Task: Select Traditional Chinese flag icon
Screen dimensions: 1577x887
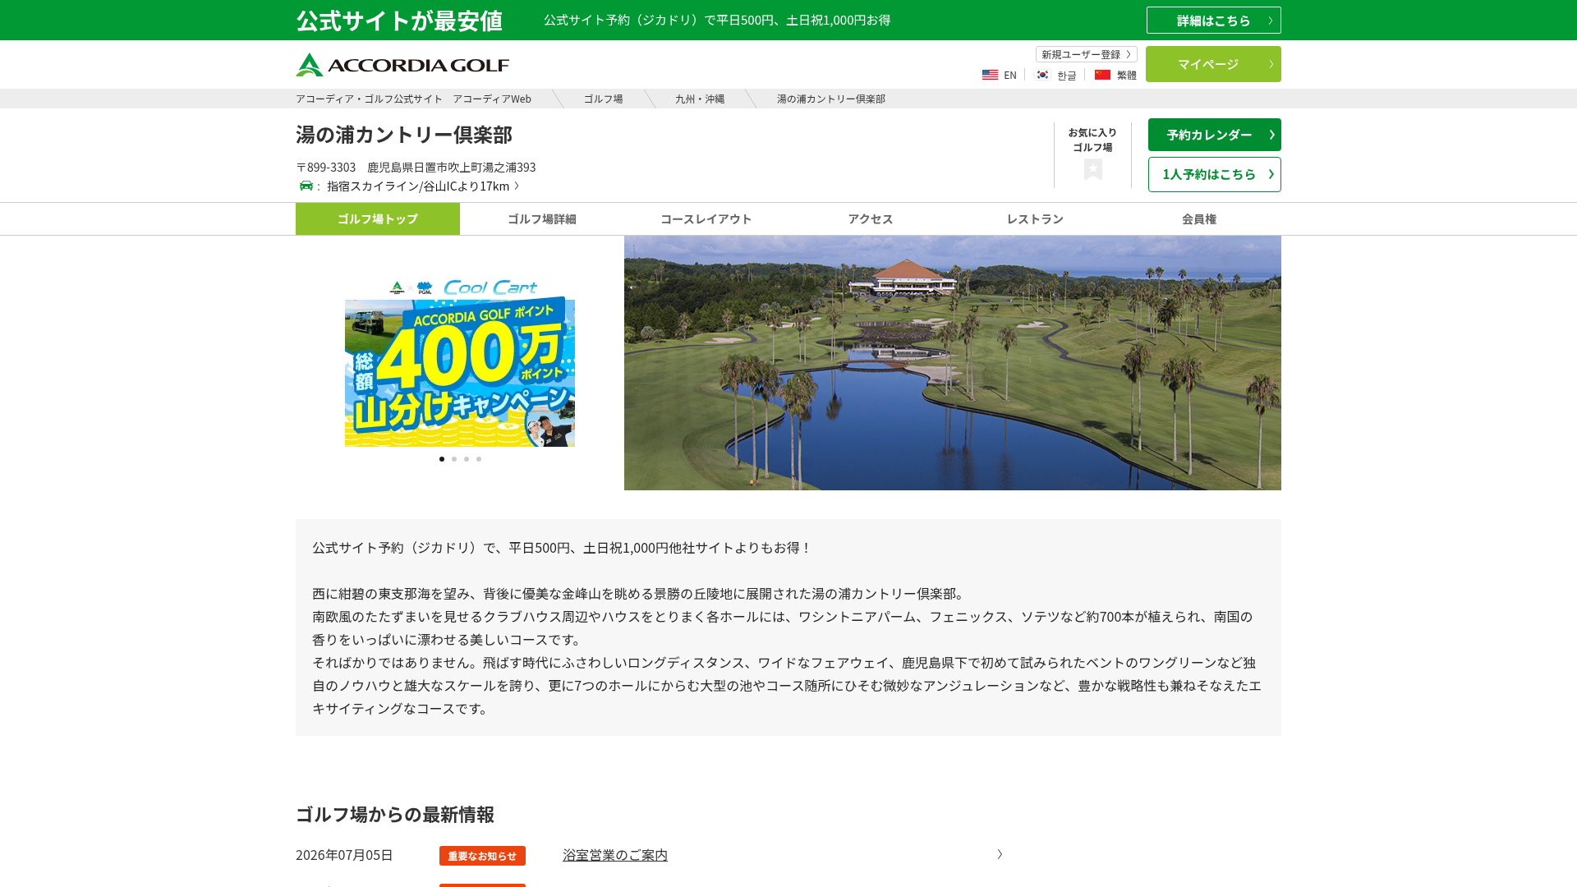Action: coord(1102,75)
